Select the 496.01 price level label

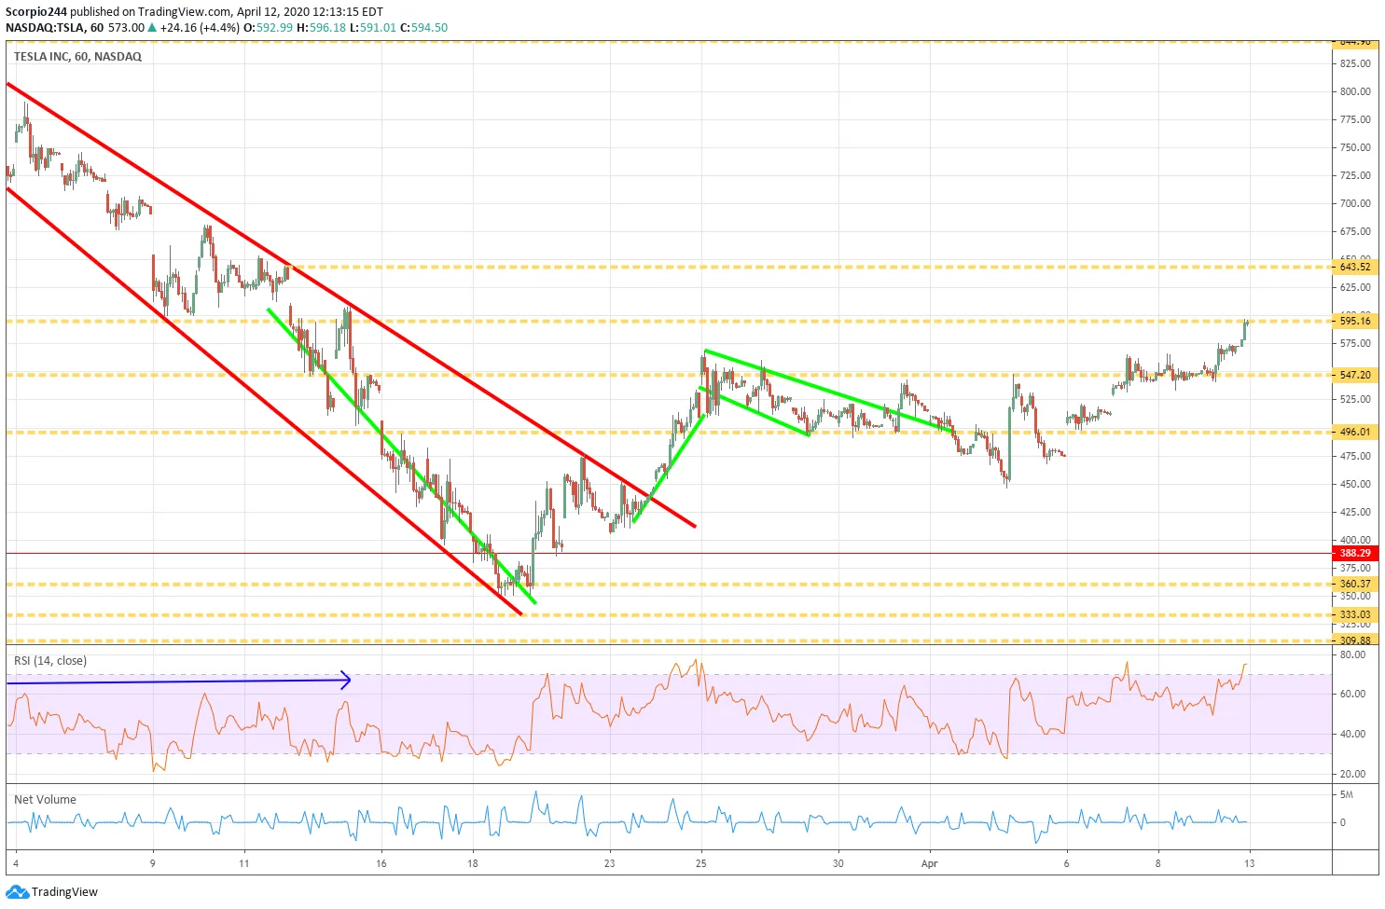pos(1355,432)
